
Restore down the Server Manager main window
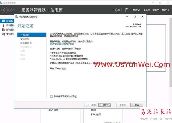coord(160,2)
